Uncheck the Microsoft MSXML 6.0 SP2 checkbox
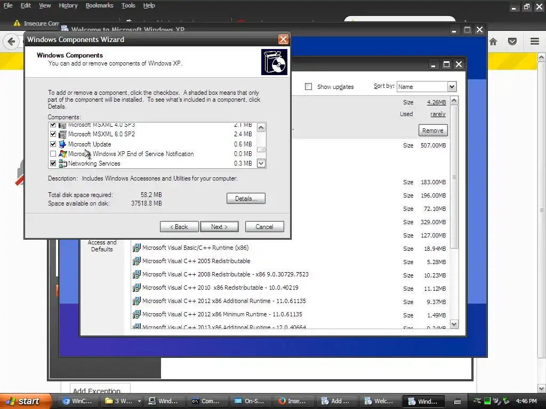The image size is (546, 409). tap(53, 134)
